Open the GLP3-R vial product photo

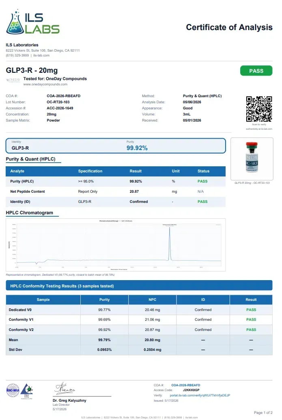pos(252,159)
